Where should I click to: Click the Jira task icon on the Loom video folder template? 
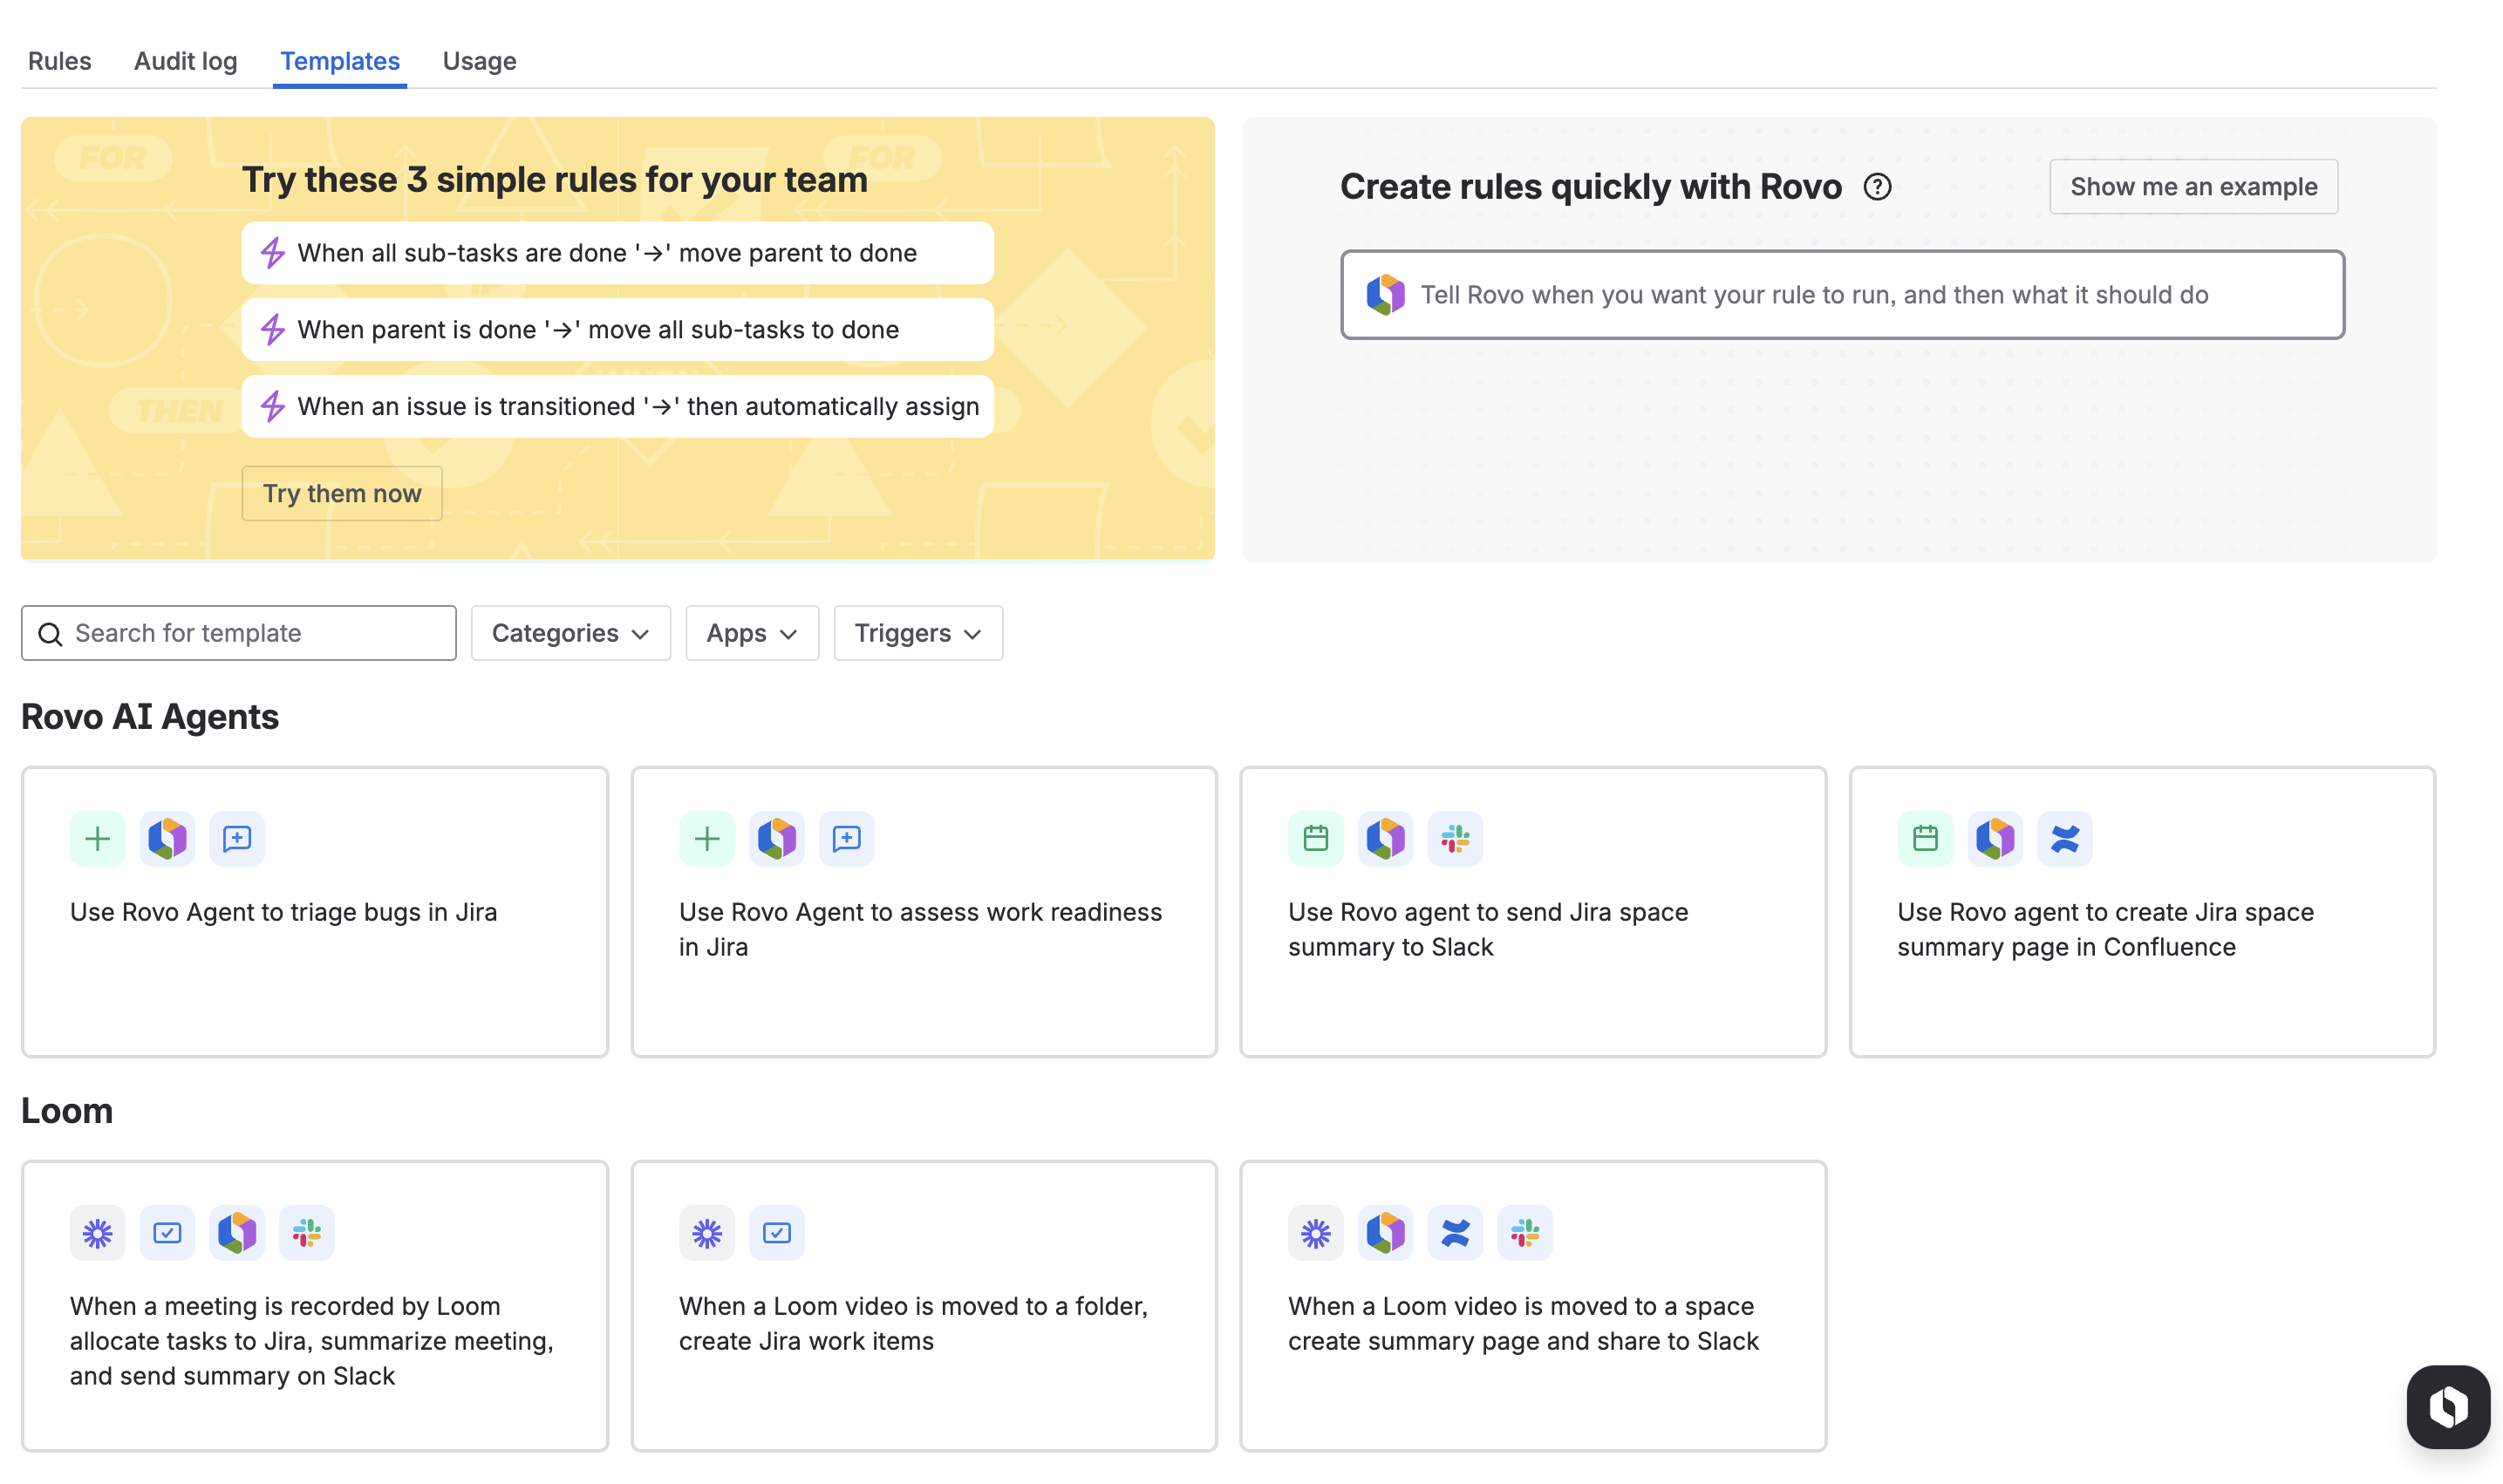click(x=777, y=1232)
